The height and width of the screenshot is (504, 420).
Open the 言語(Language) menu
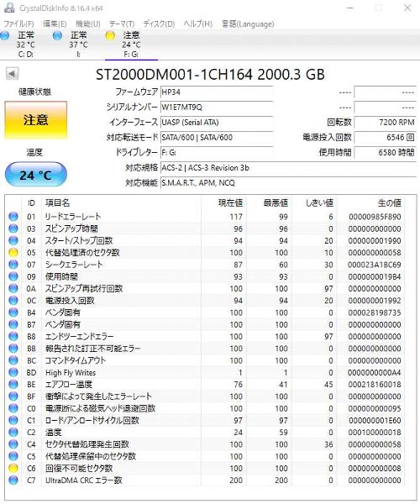click(248, 24)
